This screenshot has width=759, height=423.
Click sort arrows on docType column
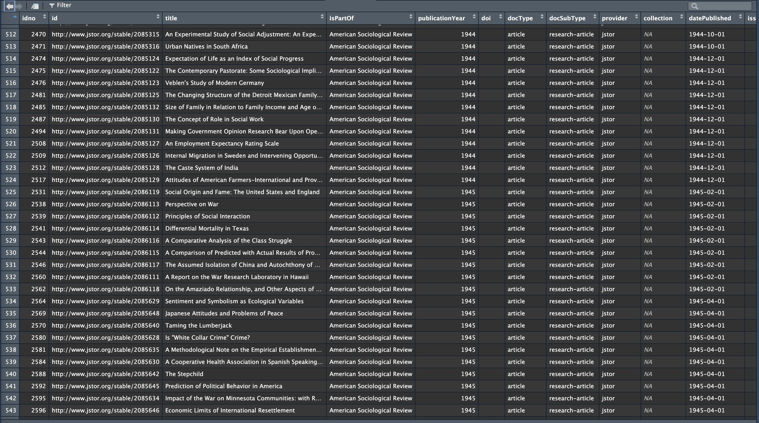click(542, 17)
